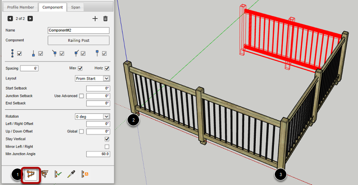Expand the Rotation dropdown set to 0 deg

coord(92,116)
